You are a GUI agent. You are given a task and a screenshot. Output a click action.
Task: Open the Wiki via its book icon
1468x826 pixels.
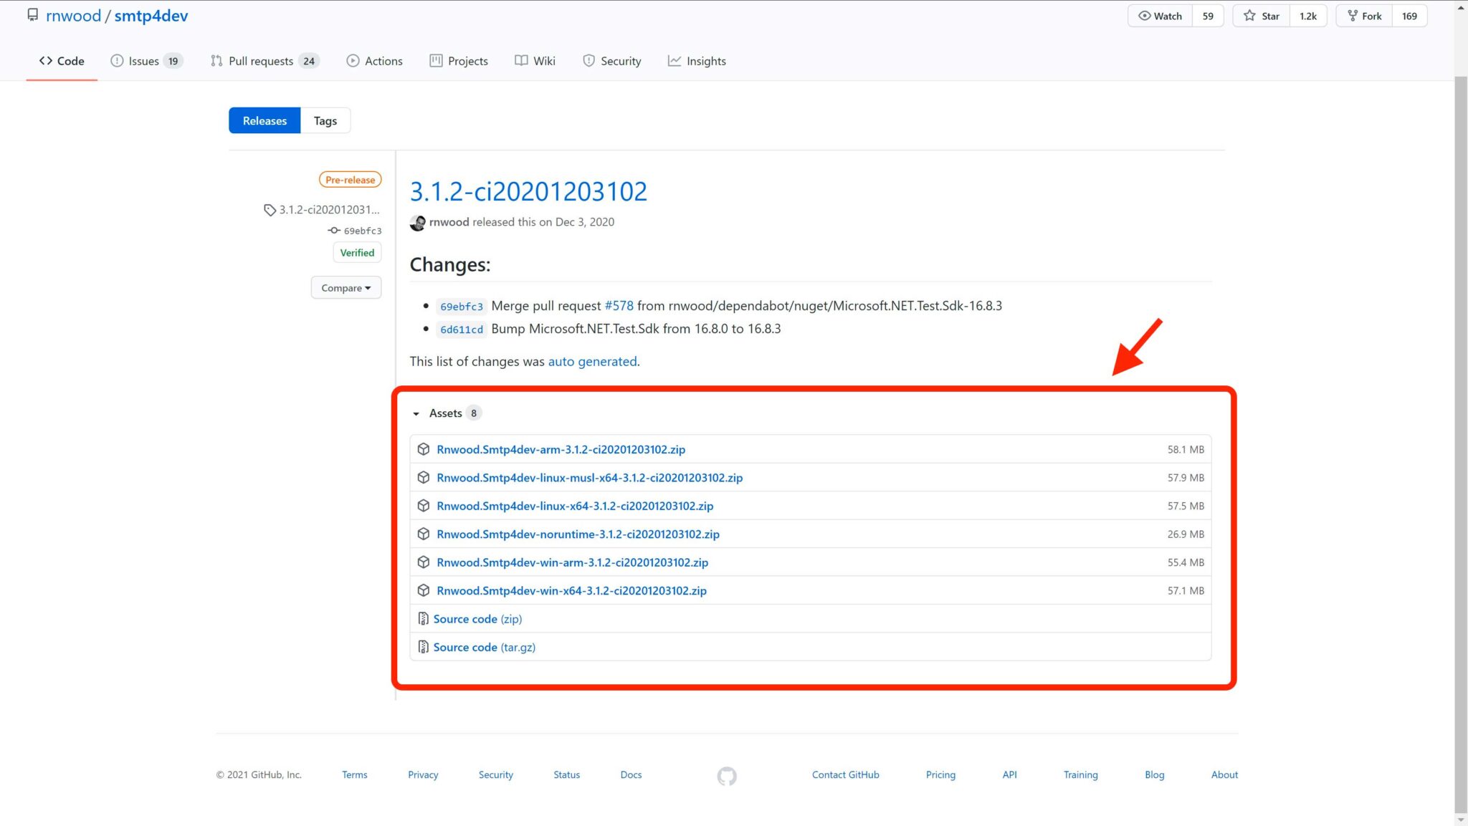coord(521,61)
